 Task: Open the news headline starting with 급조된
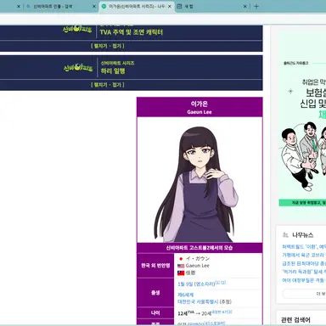(304, 263)
